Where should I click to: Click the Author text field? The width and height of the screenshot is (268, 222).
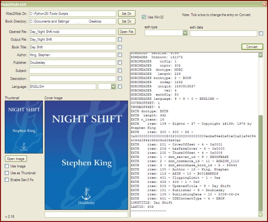73,55
